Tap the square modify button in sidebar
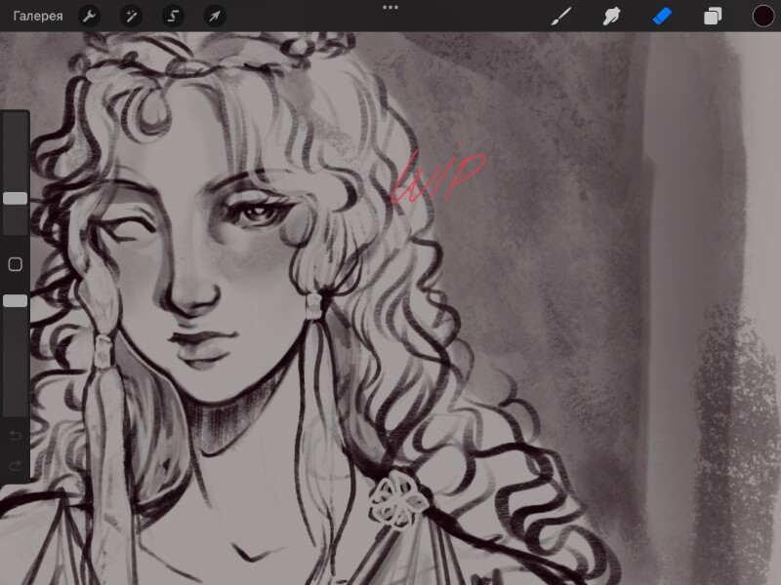The image size is (781, 585). tap(16, 264)
